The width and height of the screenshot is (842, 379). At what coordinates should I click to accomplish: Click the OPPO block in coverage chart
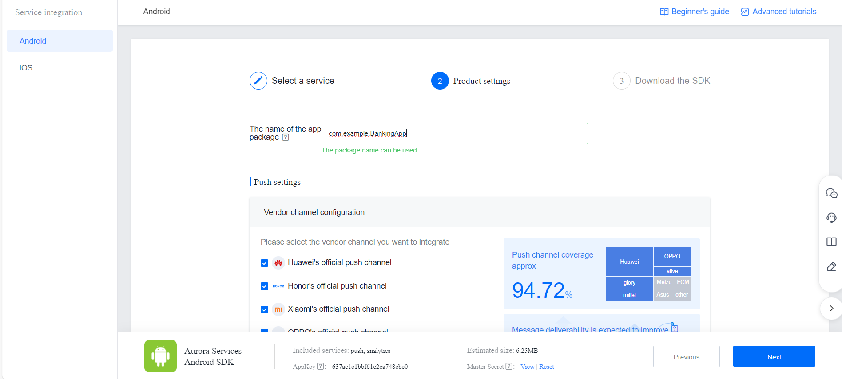672,256
